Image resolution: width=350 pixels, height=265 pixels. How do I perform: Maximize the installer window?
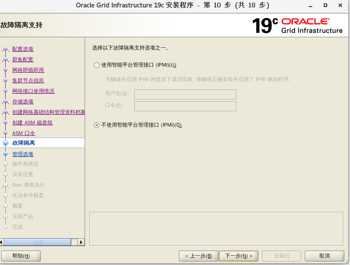(325, 5)
